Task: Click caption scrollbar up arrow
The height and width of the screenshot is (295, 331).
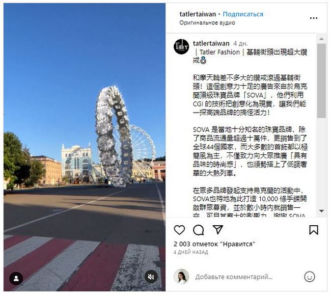Action: click(321, 39)
